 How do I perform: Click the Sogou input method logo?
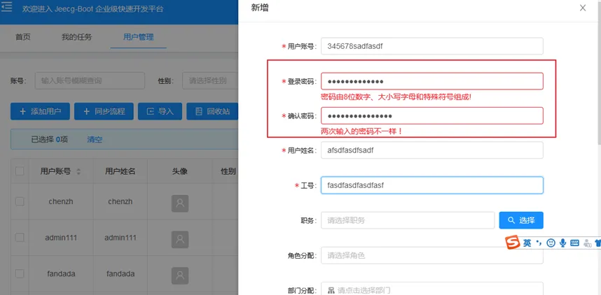pos(513,243)
